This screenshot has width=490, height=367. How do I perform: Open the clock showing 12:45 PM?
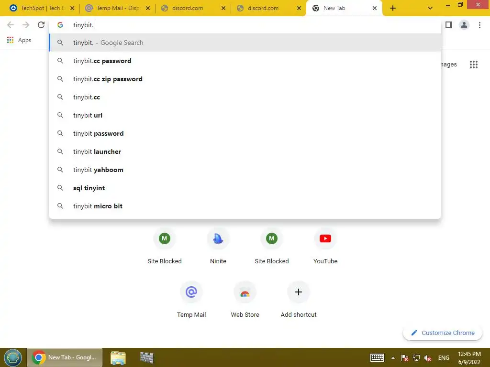469,357
